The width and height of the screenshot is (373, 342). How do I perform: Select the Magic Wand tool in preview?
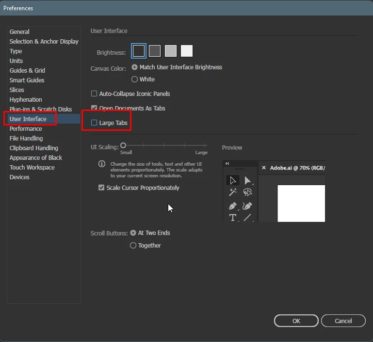click(x=233, y=192)
